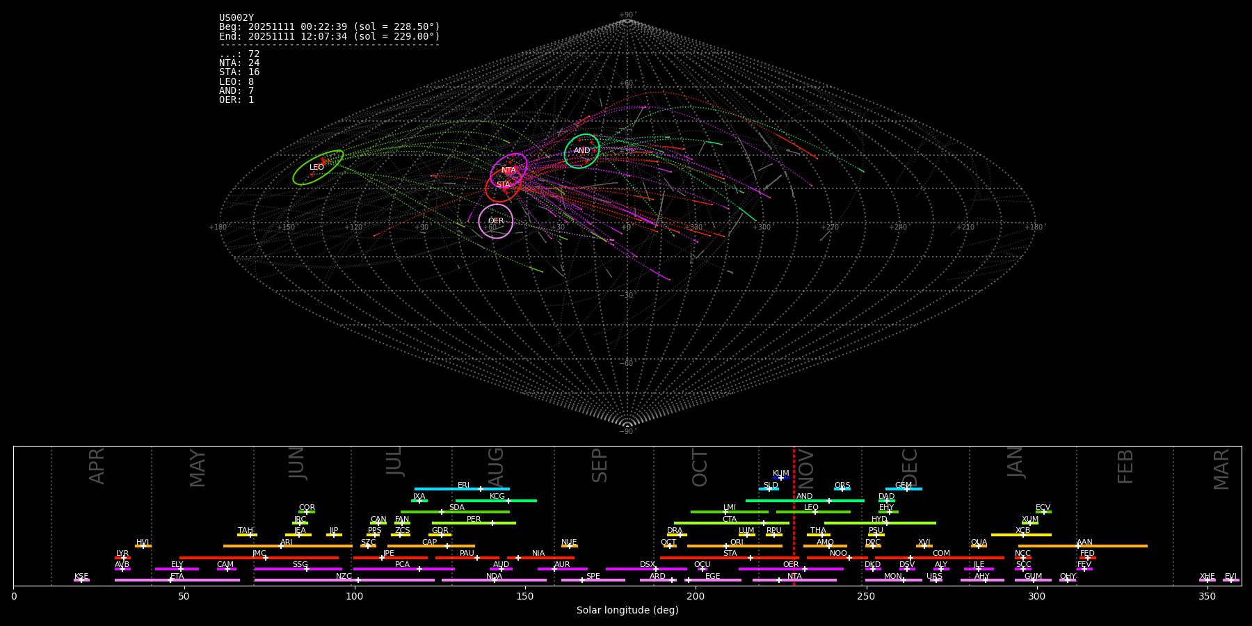Select the green AND radiant circle on map
This screenshot has height=626, width=1252.
tap(581, 151)
